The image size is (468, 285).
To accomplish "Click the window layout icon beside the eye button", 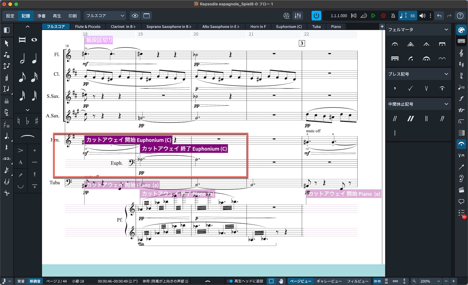I will (146, 16).
